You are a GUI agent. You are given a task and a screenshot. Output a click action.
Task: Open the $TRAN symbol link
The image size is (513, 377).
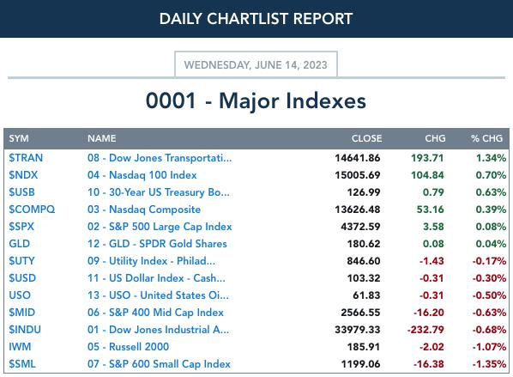(x=26, y=158)
